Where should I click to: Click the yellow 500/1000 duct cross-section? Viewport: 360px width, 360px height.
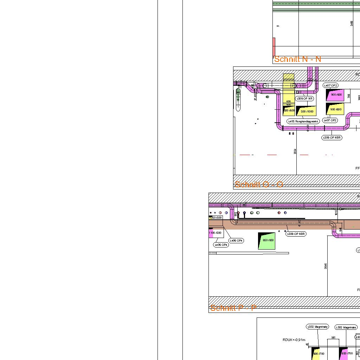coord(306,111)
